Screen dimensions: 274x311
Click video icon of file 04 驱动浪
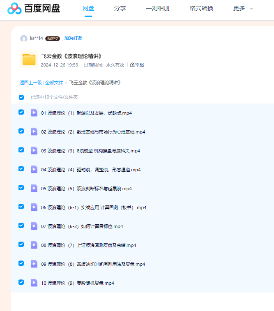coord(34,169)
